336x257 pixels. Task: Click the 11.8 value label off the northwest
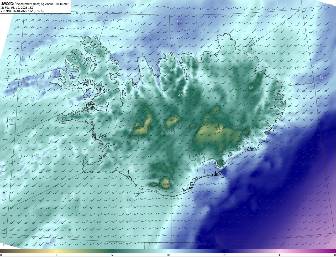pos(36,44)
